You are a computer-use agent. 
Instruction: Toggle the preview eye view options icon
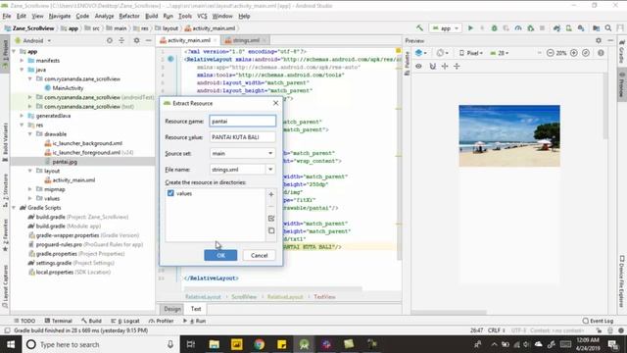(x=418, y=66)
